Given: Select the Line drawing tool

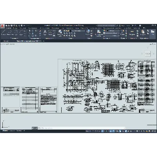Looking at the screenshot, I should pos(3,33).
